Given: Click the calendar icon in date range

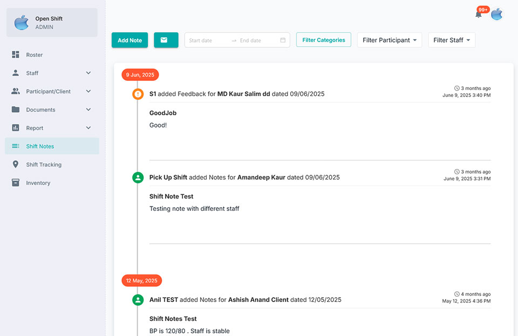Looking at the screenshot, I should [283, 40].
